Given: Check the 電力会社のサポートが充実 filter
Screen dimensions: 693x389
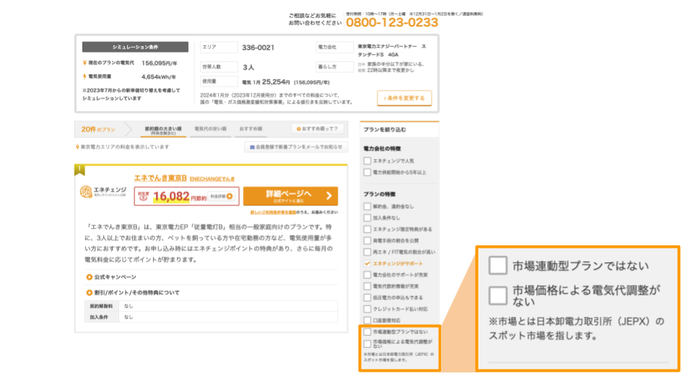Looking at the screenshot, I should pos(367,274).
